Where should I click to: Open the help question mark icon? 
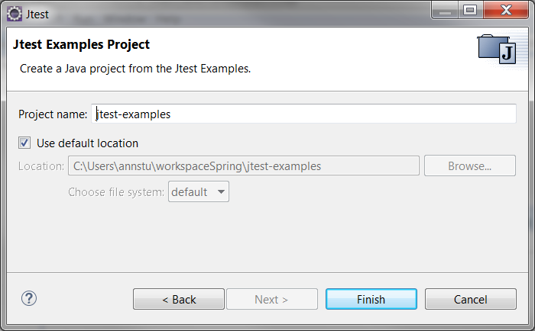pos(29,299)
